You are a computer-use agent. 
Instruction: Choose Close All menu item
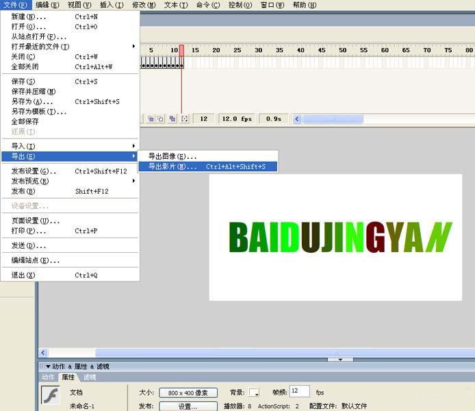tap(70, 66)
